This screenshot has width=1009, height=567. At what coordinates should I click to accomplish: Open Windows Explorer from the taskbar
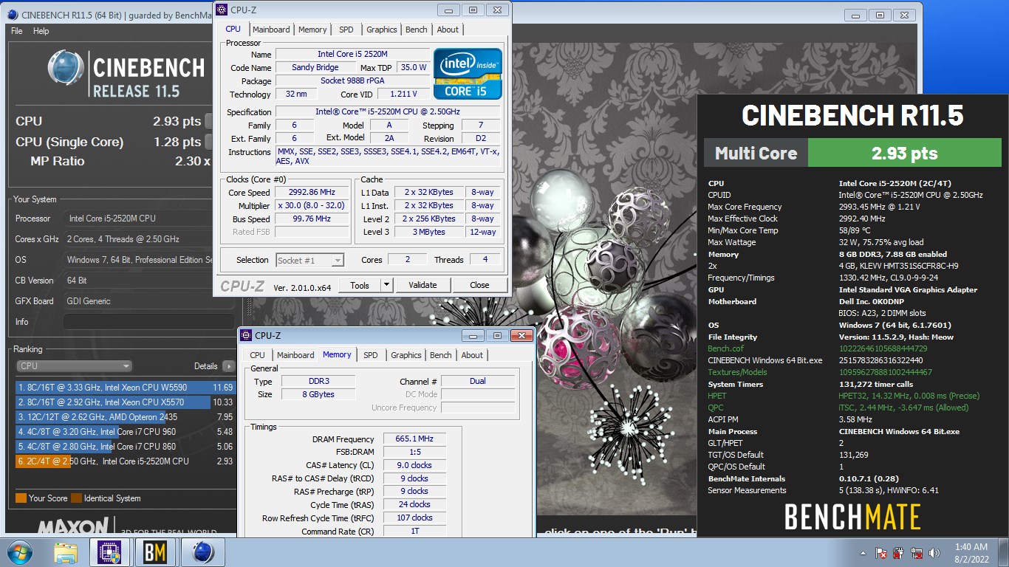[x=66, y=552]
